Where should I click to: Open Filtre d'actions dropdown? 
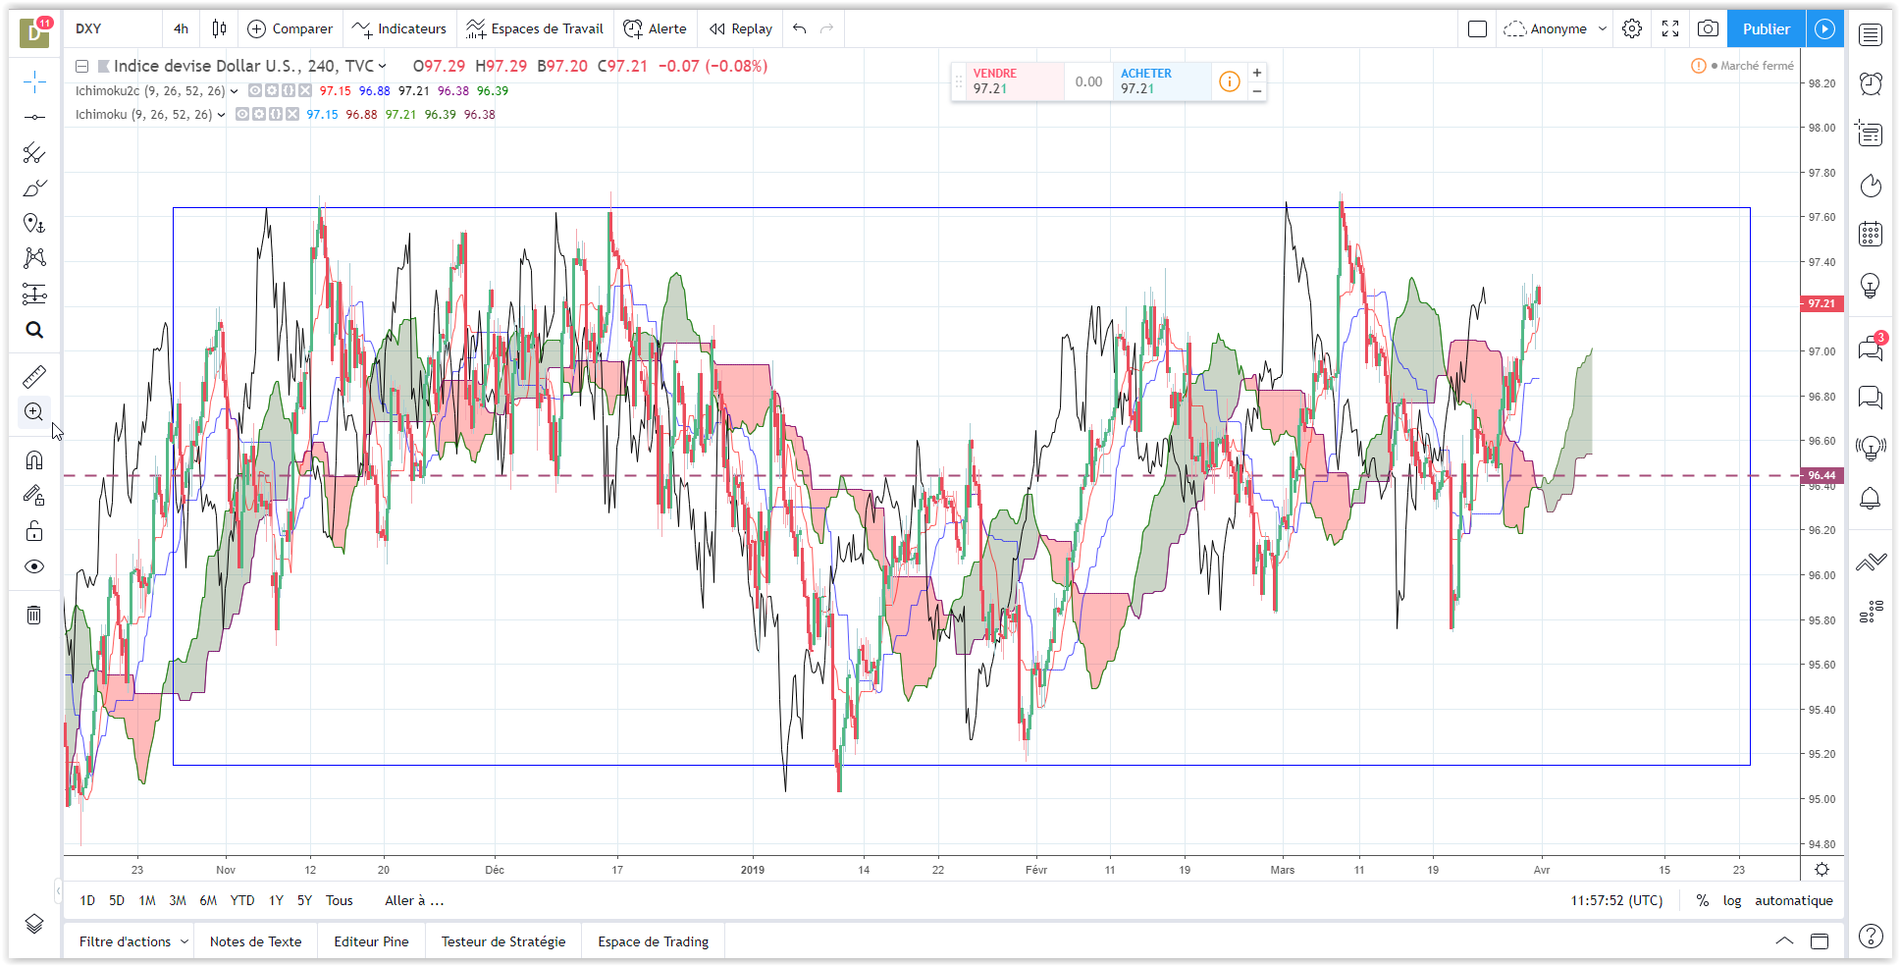(x=133, y=941)
